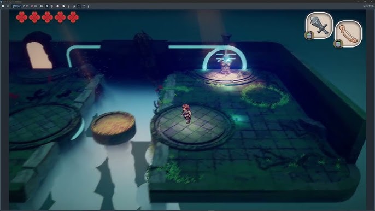375x211 pixels.
Task: Click the bow weapon slot
Action: (348, 33)
